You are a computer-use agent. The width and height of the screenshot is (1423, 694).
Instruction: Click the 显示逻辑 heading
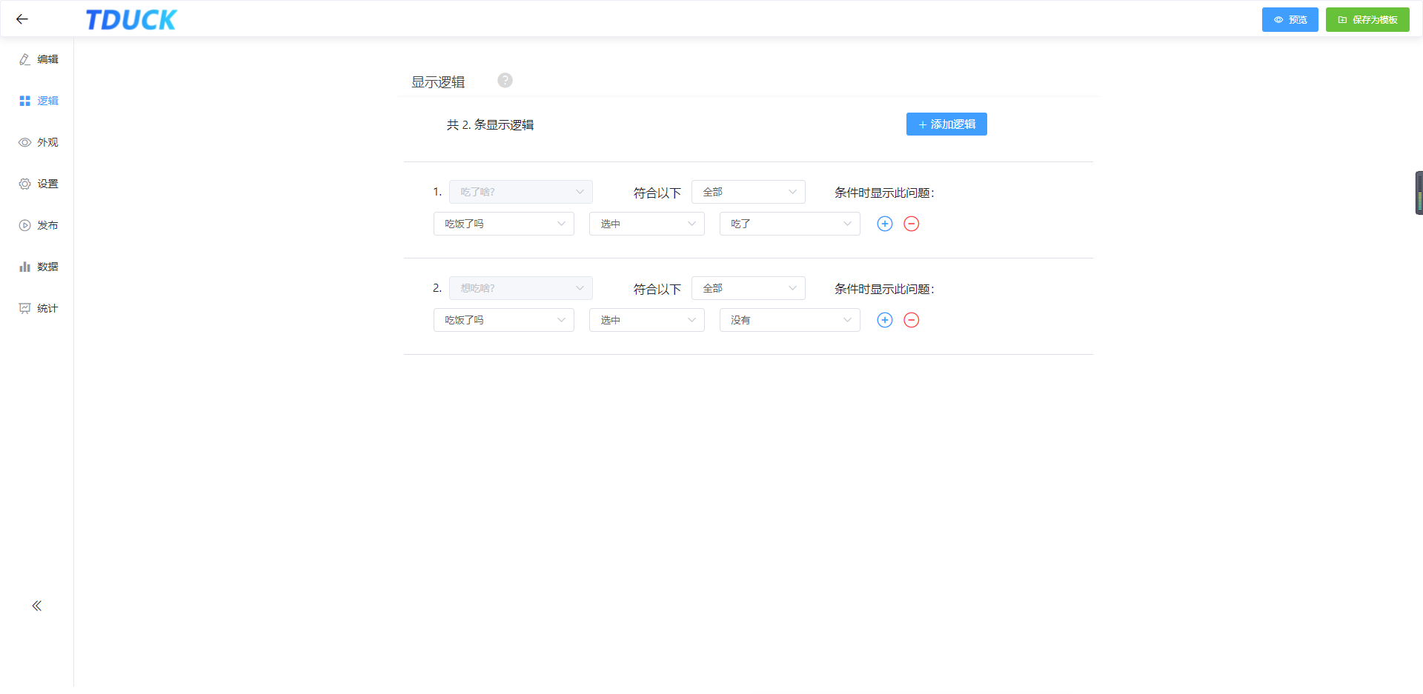pos(438,82)
